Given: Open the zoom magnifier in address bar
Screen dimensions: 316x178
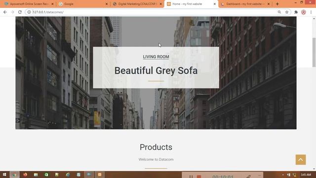Looking at the screenshot, I should 279,12.
